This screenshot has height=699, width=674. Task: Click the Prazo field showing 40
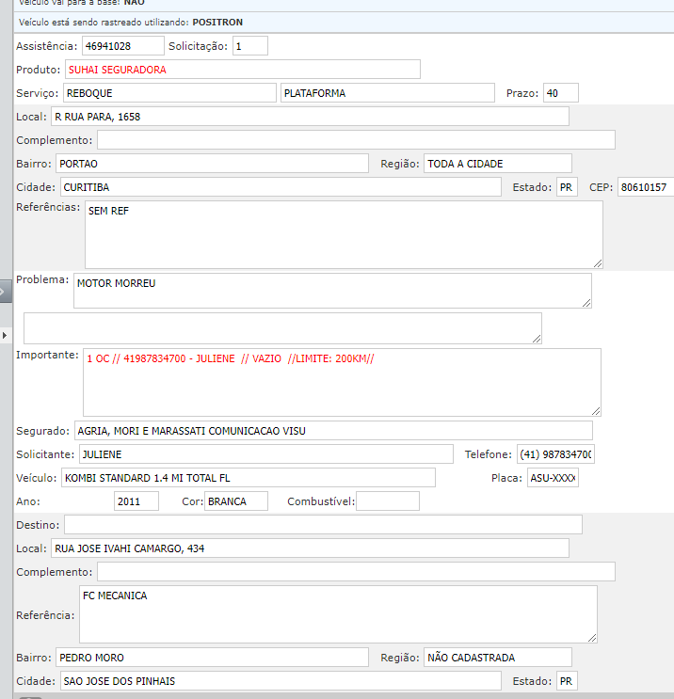click(560, 93)
